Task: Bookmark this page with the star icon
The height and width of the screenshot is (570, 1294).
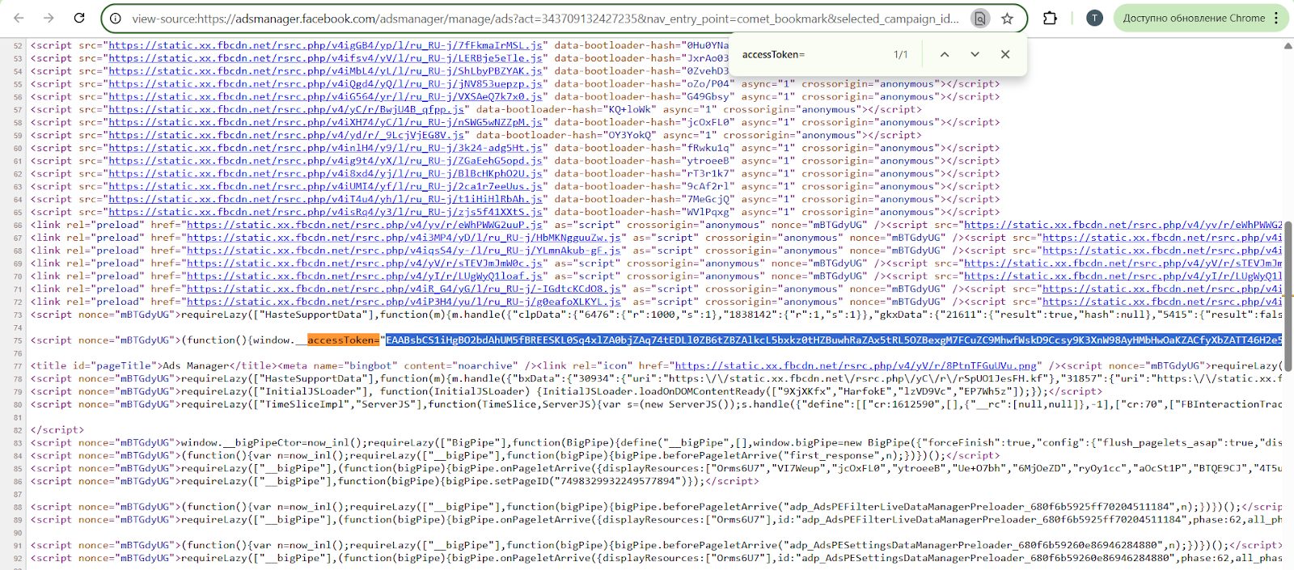Action: pos(1007,18)
